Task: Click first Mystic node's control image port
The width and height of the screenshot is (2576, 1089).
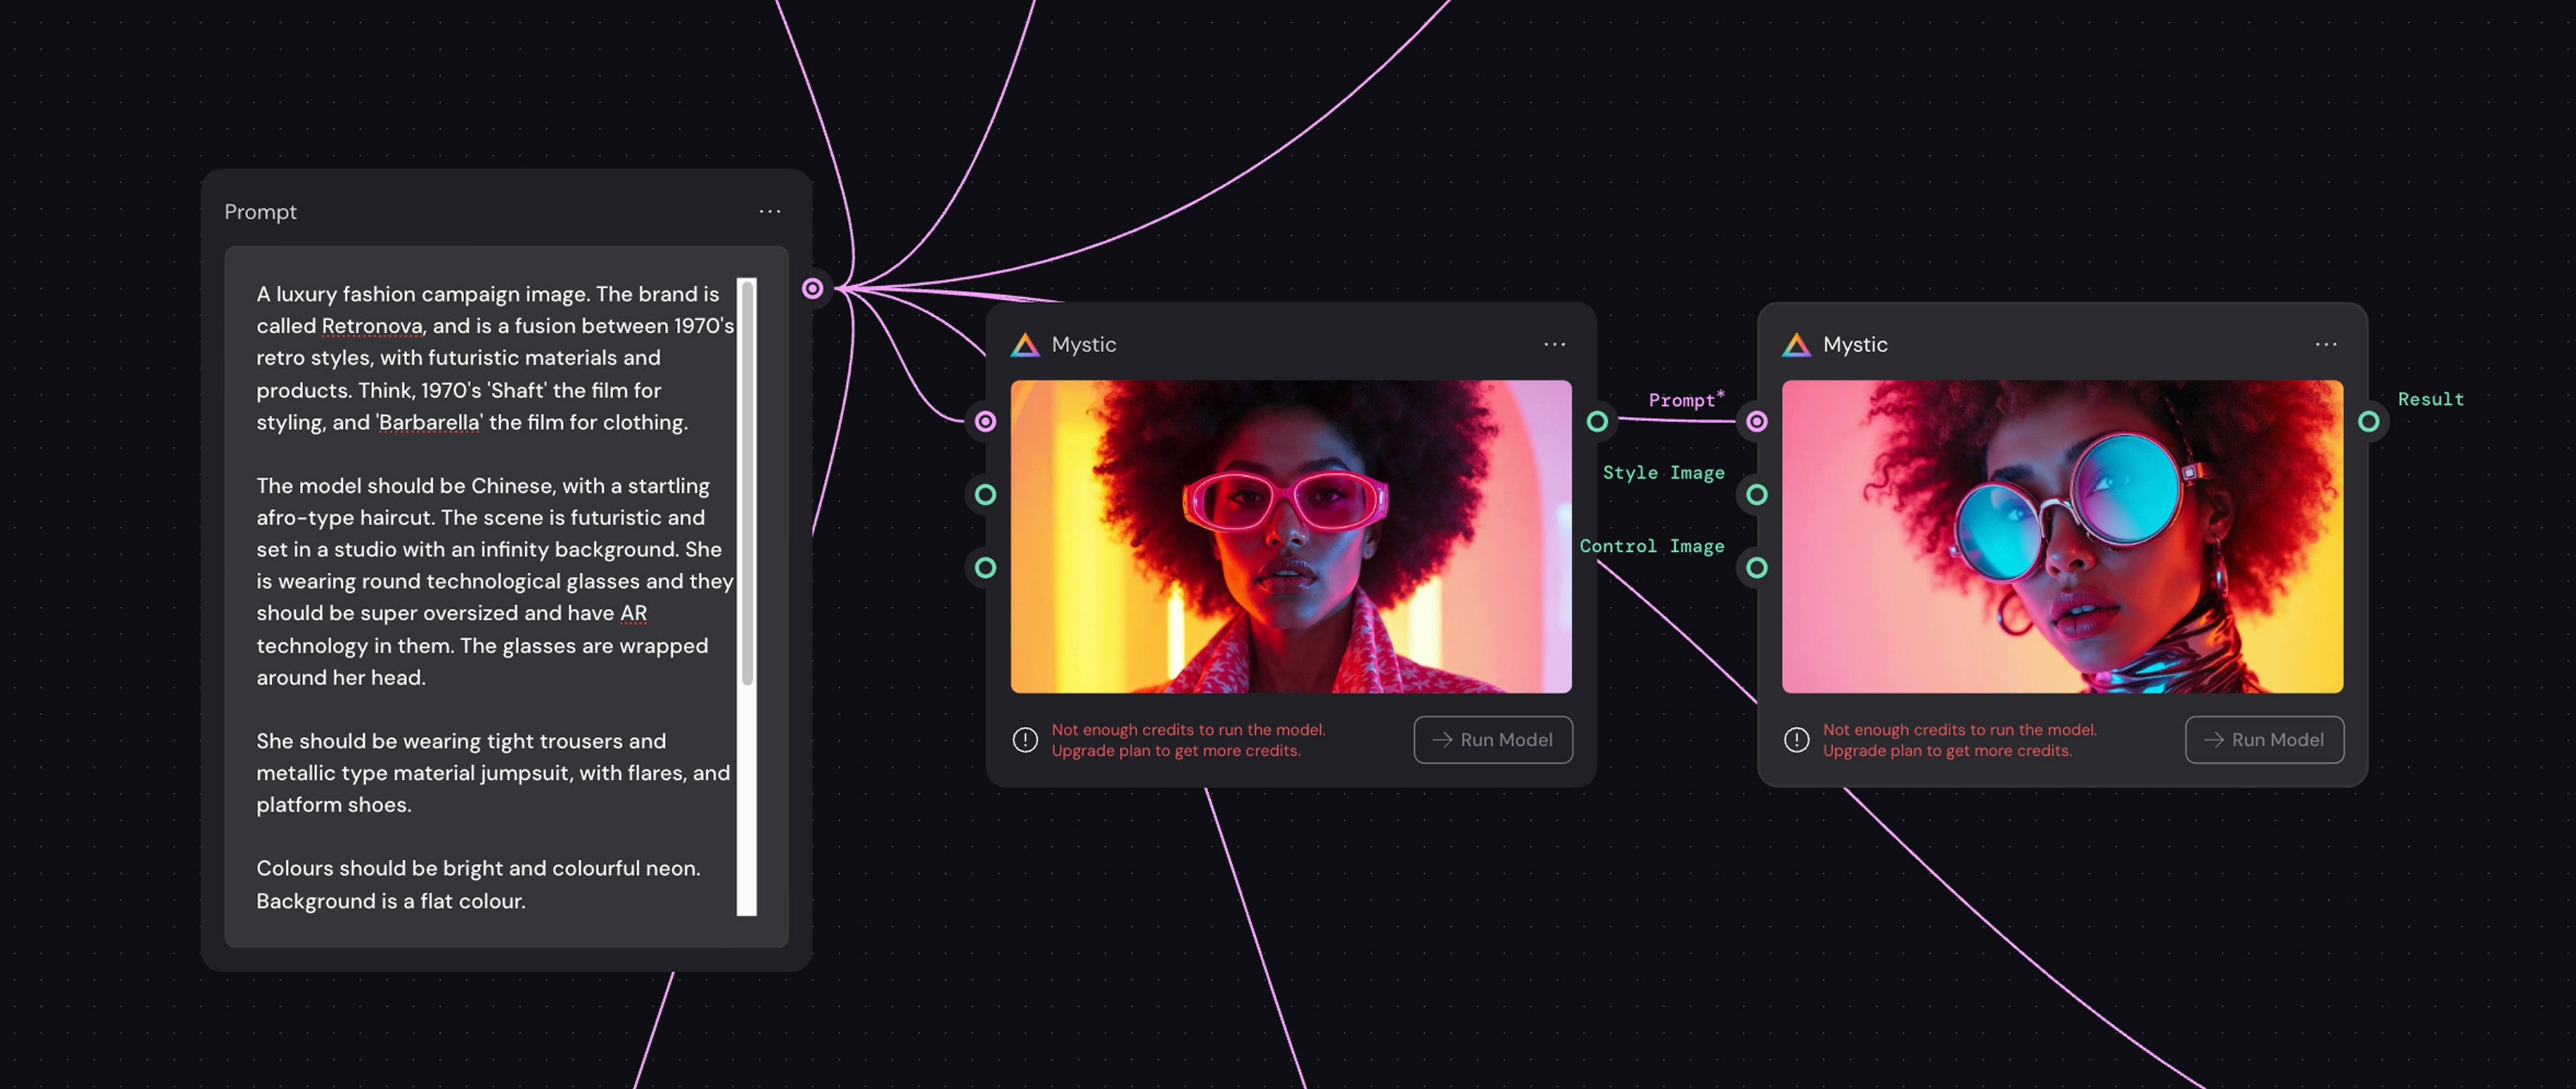Action: (985, 568)
